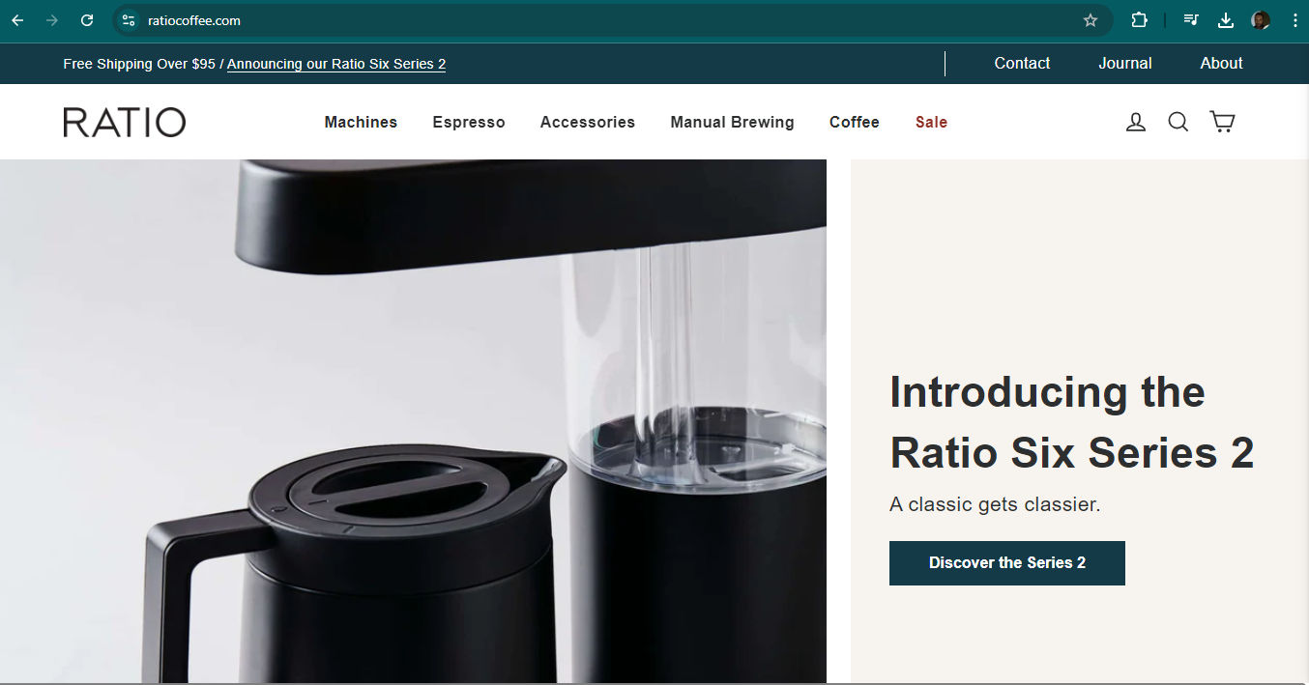Open site permissions via address bar icon
This screenshot has width=1309, height=685.
coord(131,19)
